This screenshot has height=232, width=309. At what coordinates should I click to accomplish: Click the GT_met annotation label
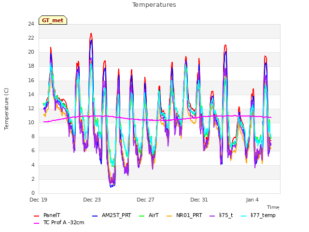click(x=53, y=20)
